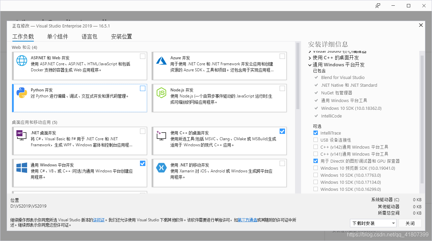Click the feedback icon in title bar
This screenshot has height=241, width=432.
(378, 6)
